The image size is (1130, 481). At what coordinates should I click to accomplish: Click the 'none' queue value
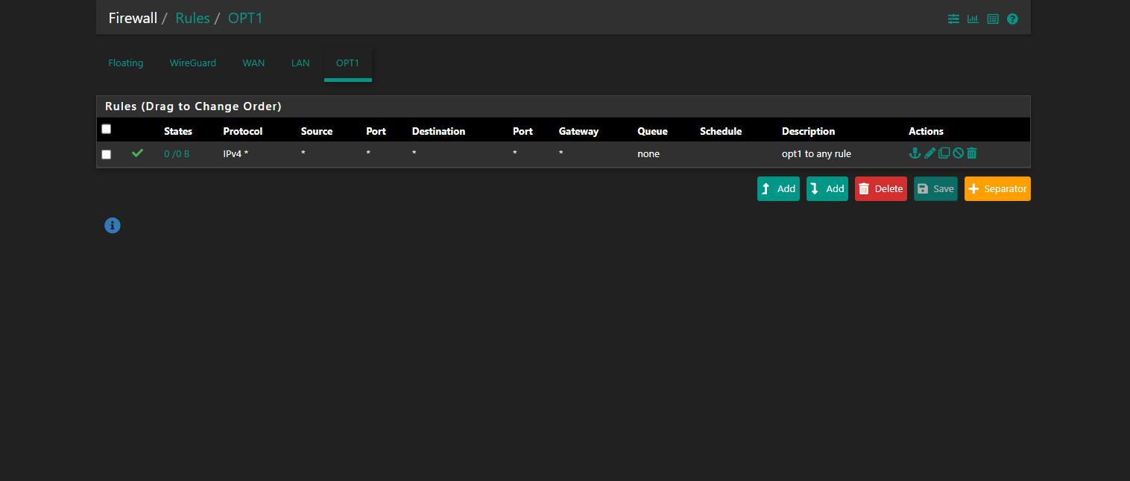(x=648, y=154)
